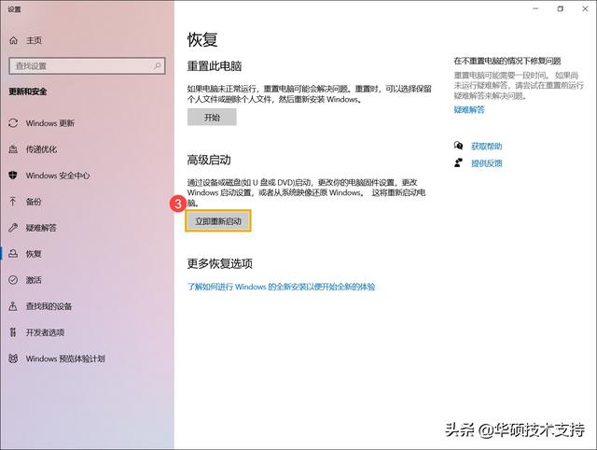Screen dimensions: 597x450
Task: Click the 恢复 icon in sidebar
Action: pyautogui.click(x=13, y=254)
